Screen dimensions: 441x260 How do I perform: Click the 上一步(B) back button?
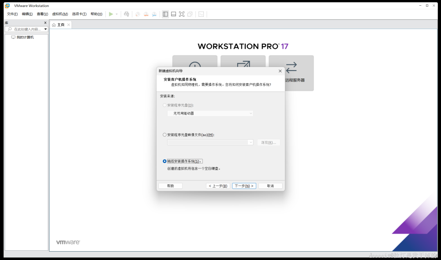click(218, 186)
